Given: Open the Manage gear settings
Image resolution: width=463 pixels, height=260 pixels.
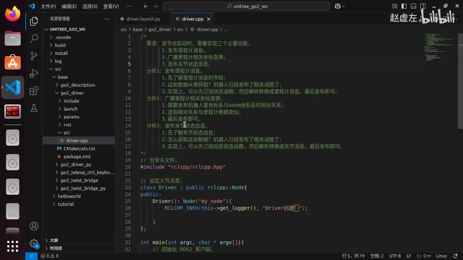Looking at the screenshot, I should coord(34,243).
